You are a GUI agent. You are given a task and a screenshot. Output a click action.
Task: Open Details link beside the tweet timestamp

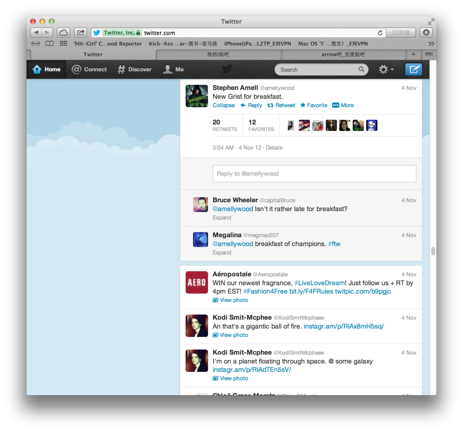tap(274, 148)
